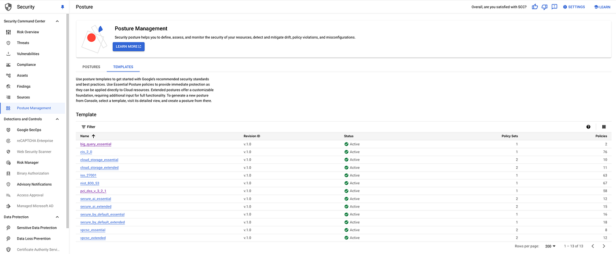Open column display options icon

[604, 127]
